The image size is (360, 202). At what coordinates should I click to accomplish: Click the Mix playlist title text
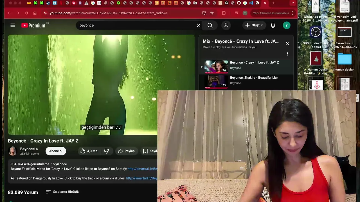click(240, 41)
